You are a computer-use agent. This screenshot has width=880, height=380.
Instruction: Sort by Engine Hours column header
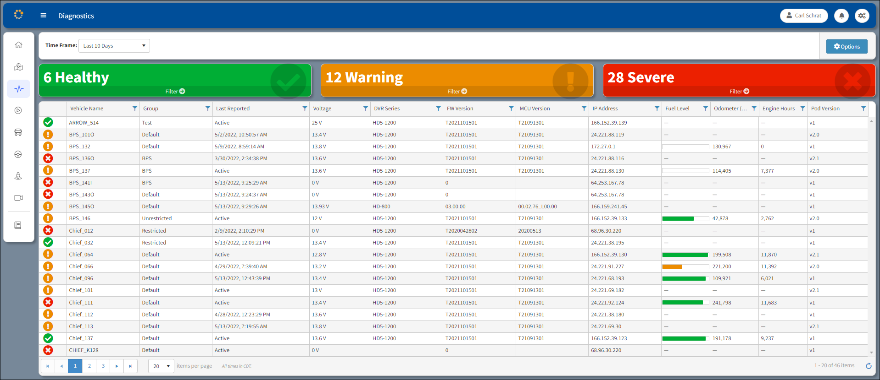pyautogui.click(x=779, y=109)
